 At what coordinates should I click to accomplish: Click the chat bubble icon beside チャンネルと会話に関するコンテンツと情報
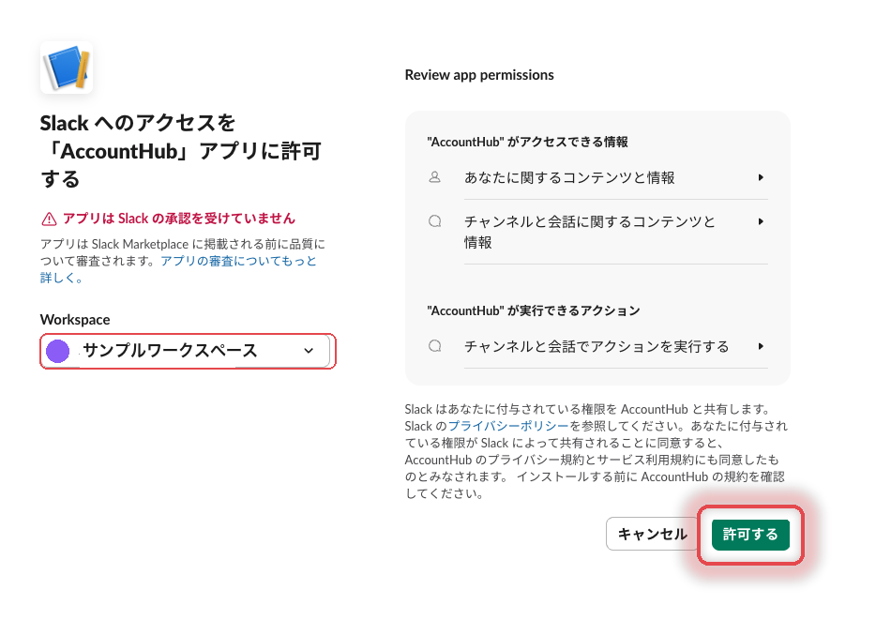click(x=434, y=221)
